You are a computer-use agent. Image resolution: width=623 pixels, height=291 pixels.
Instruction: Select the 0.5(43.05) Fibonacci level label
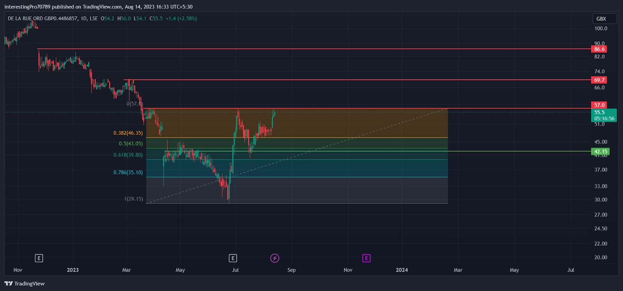tap(131, 143)
